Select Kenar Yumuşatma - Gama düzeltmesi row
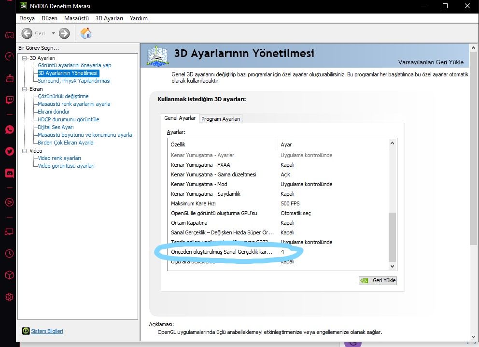This screenshot has width=479, height=347. tap(278, 174)
